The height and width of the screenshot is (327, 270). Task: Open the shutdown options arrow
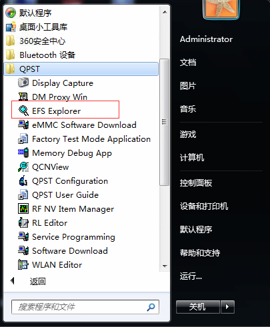tap(227, 307)
